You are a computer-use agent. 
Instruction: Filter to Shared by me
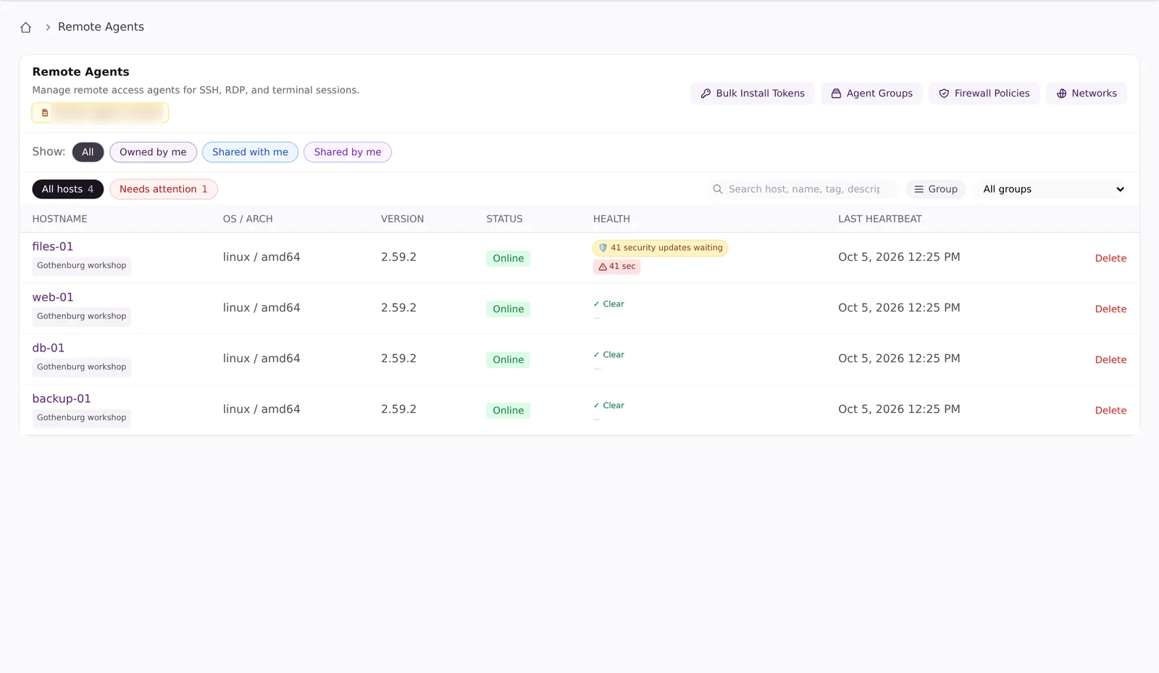pos(348,152)
